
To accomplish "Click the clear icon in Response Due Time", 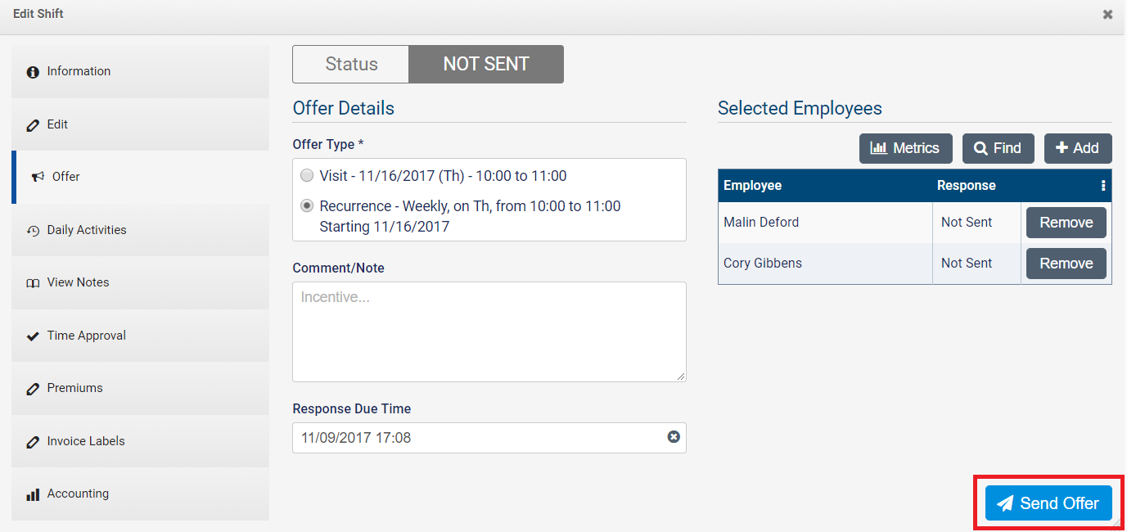I will 674,437.
